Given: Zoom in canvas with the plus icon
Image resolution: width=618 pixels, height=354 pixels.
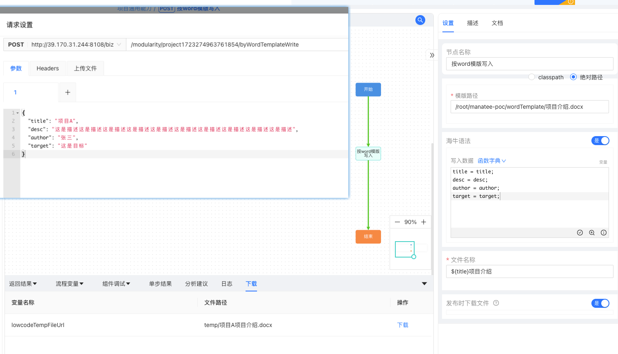Looking at the screenshot, I should [424, 222].
